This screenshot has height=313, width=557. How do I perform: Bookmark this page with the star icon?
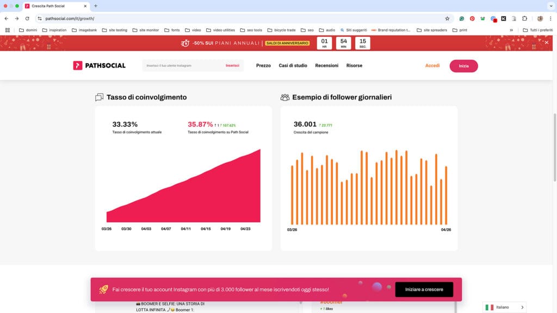[x=447, y=18]
